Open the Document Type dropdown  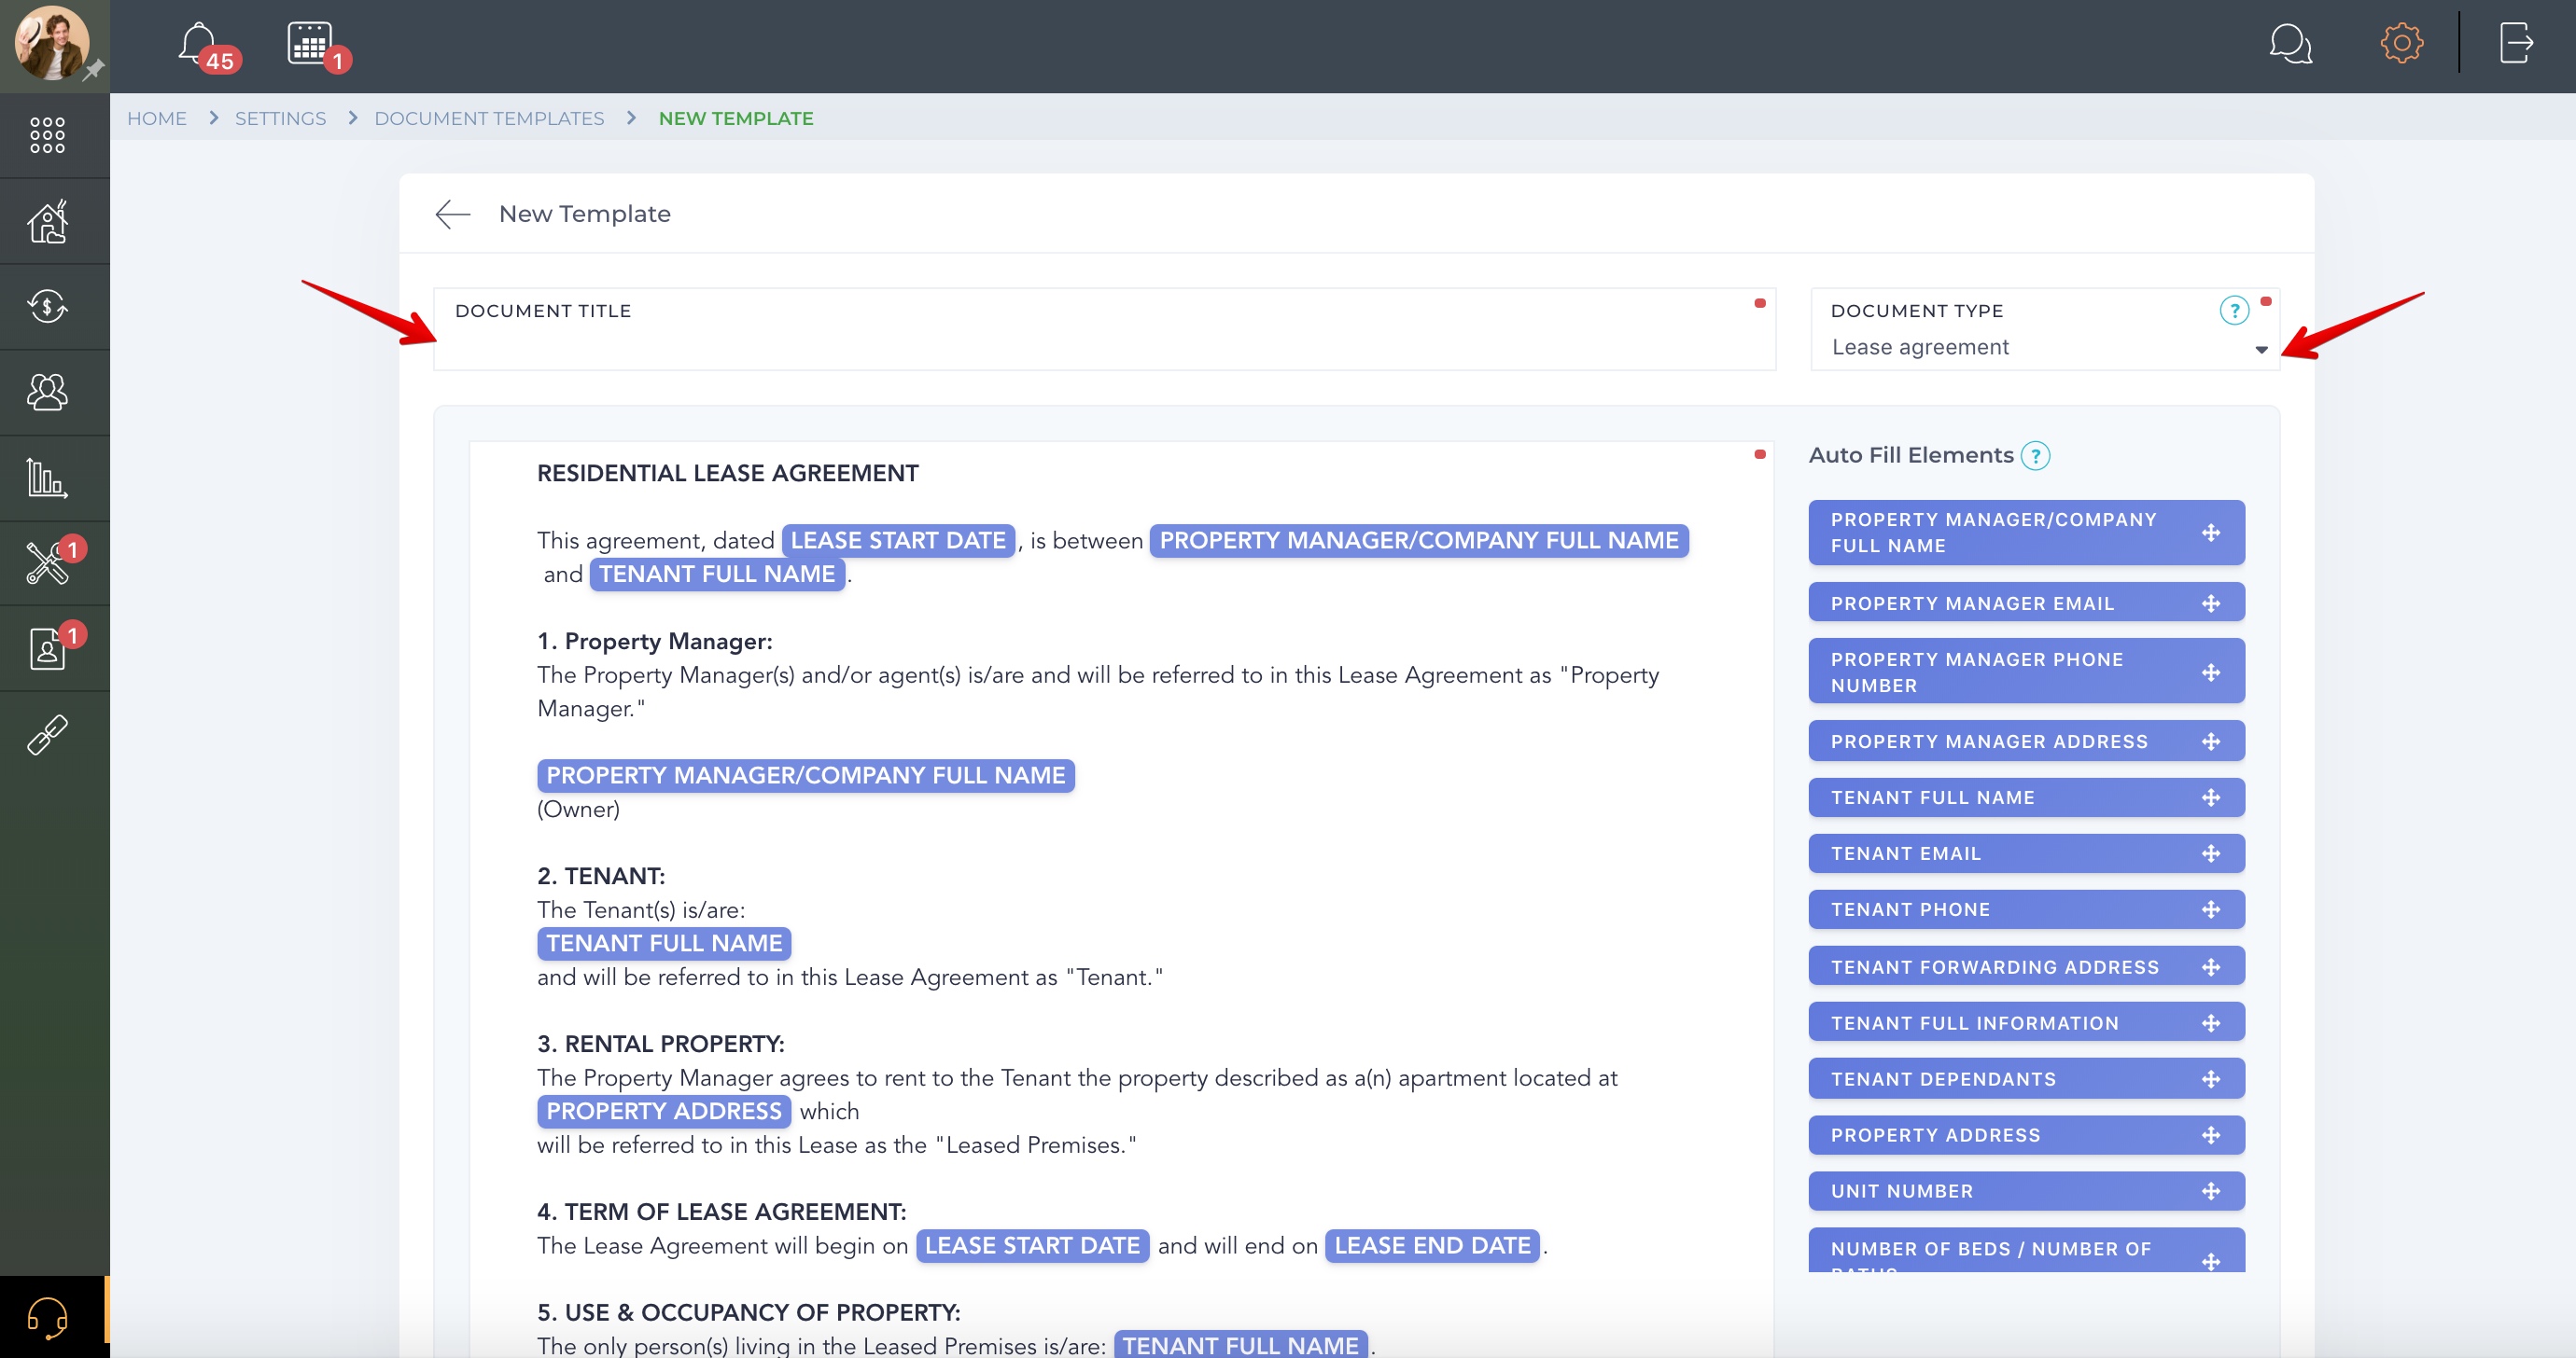(x=2045, y=330)
